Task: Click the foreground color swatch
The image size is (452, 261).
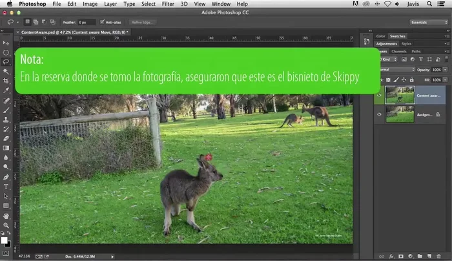Action: coord(4,240)
